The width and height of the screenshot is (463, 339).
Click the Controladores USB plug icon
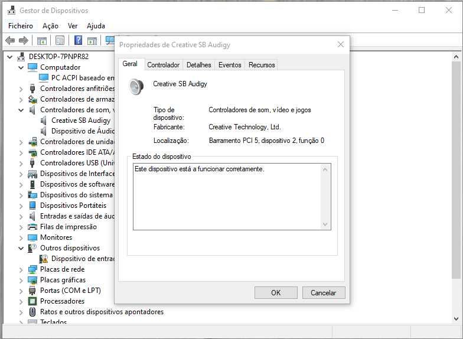click(32, 163)
